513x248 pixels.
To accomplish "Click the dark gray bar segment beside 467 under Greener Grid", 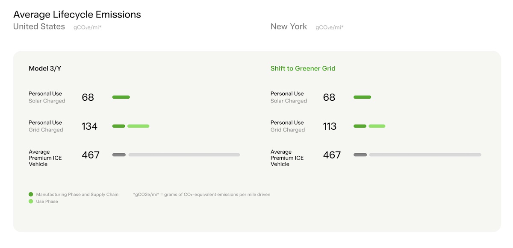I will [360, 155].
